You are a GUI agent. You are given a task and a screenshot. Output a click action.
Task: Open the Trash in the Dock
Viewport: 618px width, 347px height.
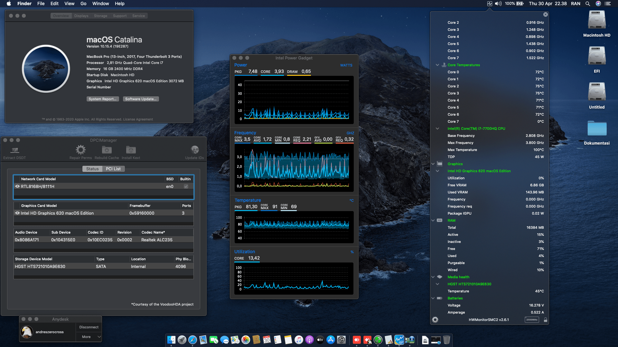pyautogui.click(x=446, y=340)
